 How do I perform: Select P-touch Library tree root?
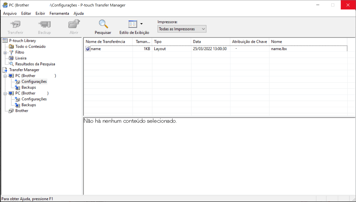click(22, 41)
